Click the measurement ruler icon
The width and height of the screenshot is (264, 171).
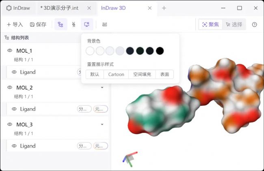(105, 25)
